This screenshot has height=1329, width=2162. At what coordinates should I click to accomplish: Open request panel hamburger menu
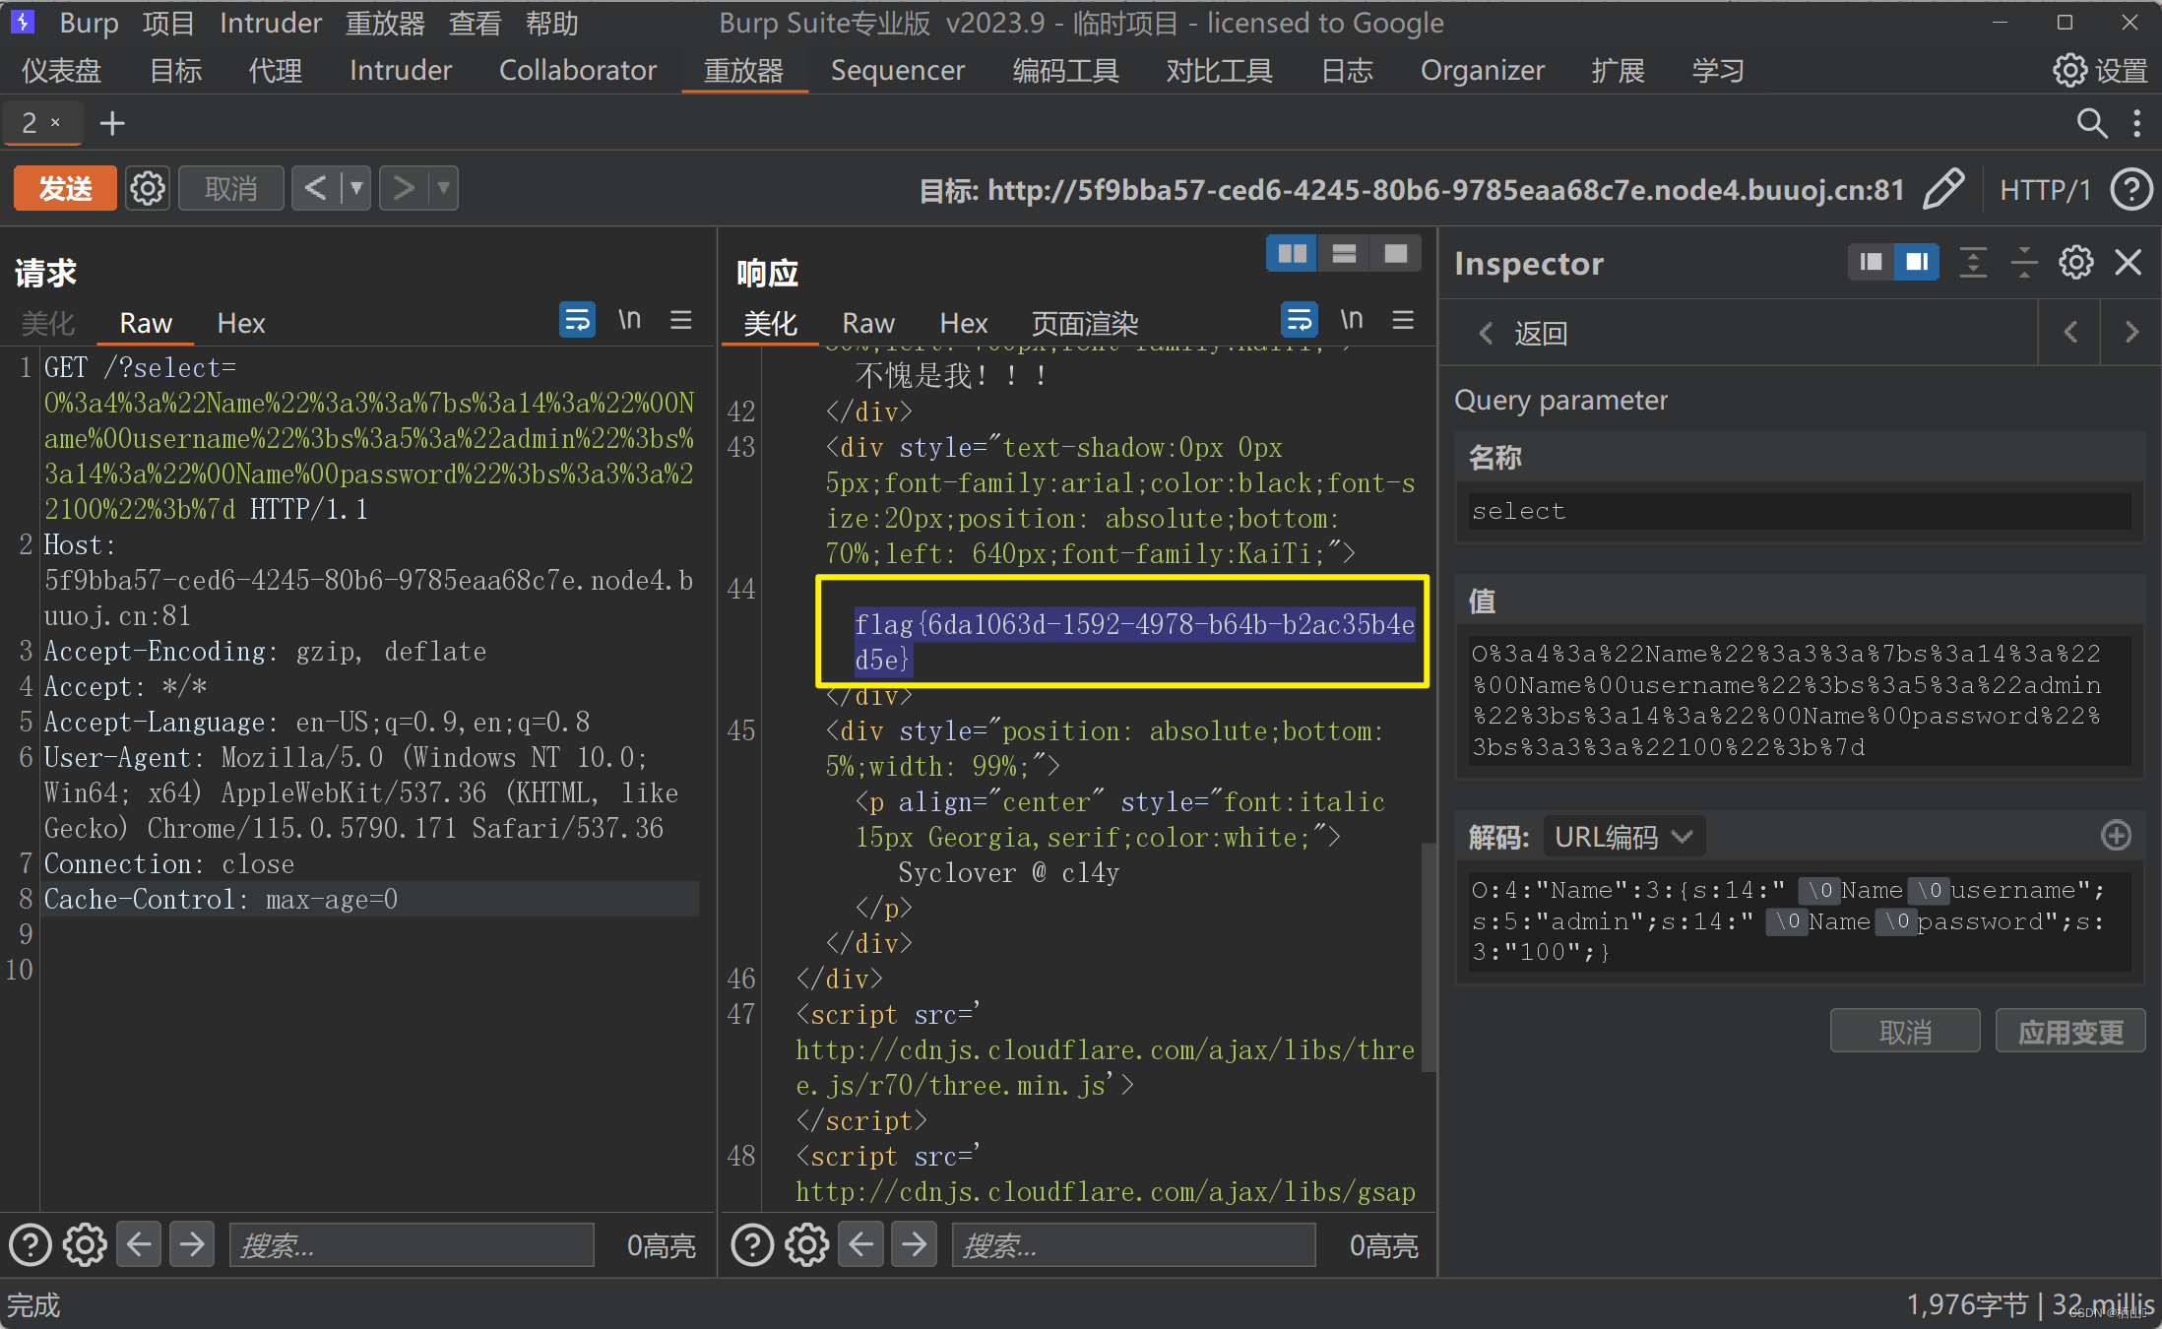pos(680,320)
